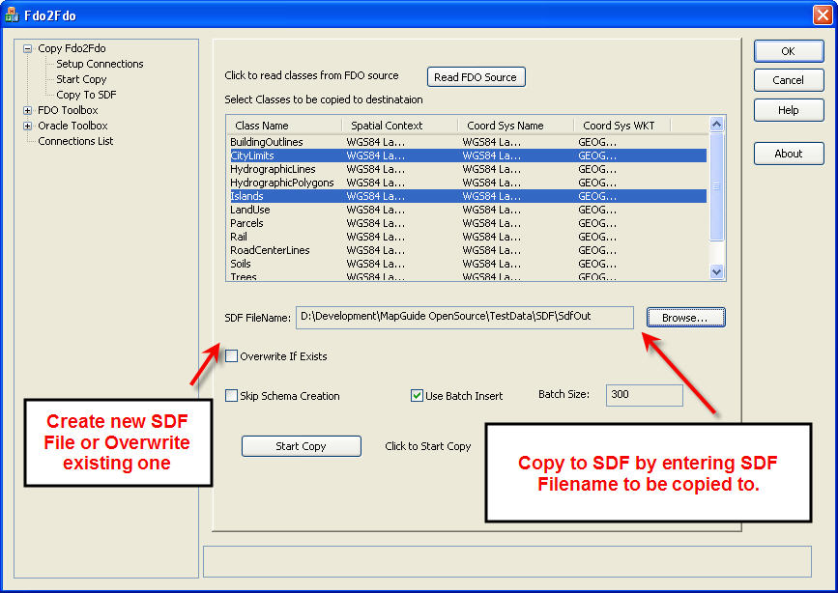Browse for an SDF file
Screen dimensions: 838x593
pyautogui.click(x=685, y=318)
